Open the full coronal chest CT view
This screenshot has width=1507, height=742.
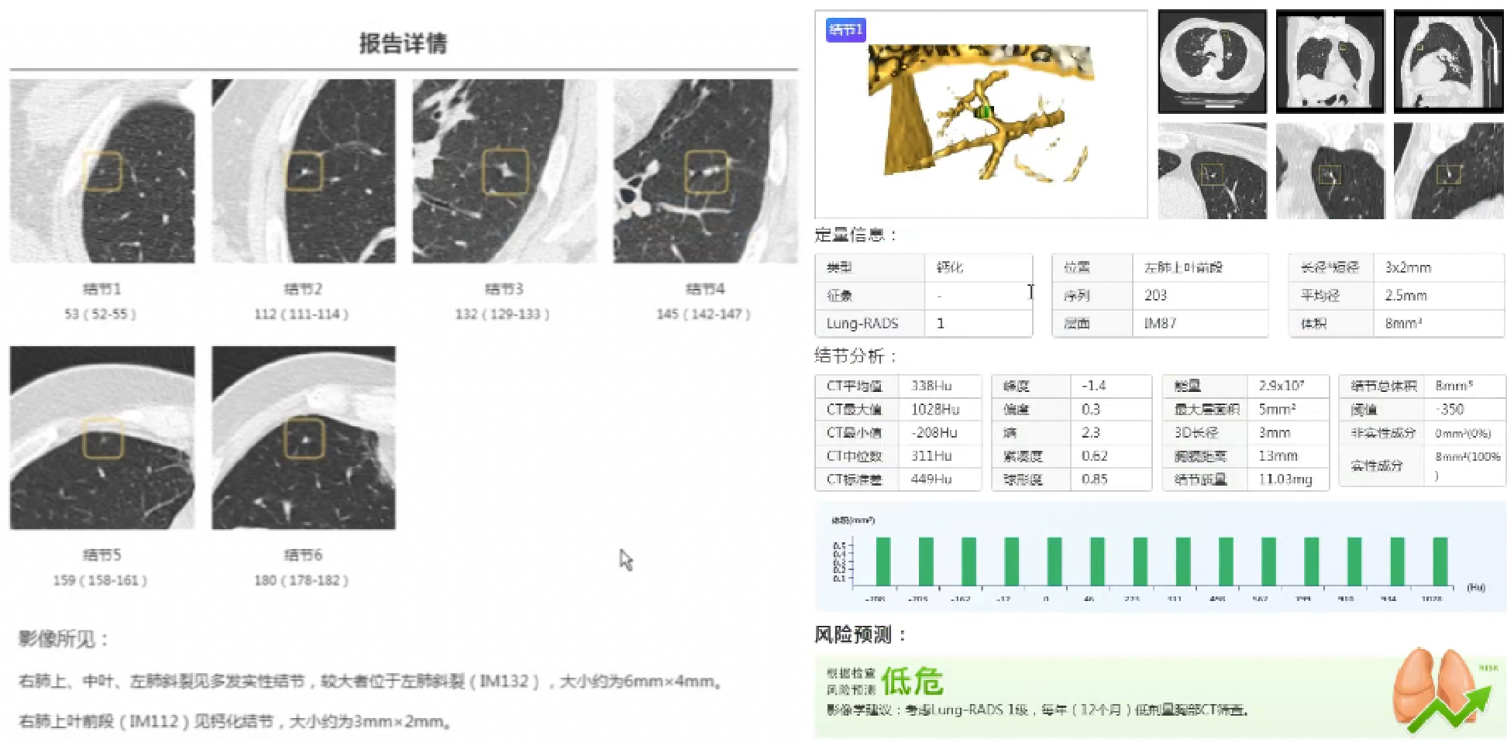1330,61
